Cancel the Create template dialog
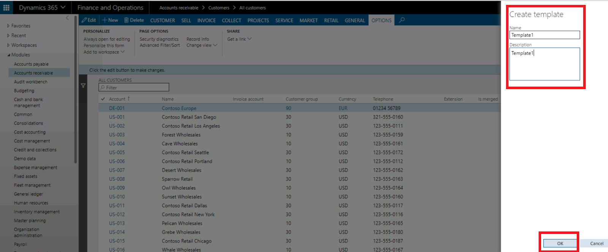This screenshot has width=608, height=252. pyautogui.click(x=597, y=243)
